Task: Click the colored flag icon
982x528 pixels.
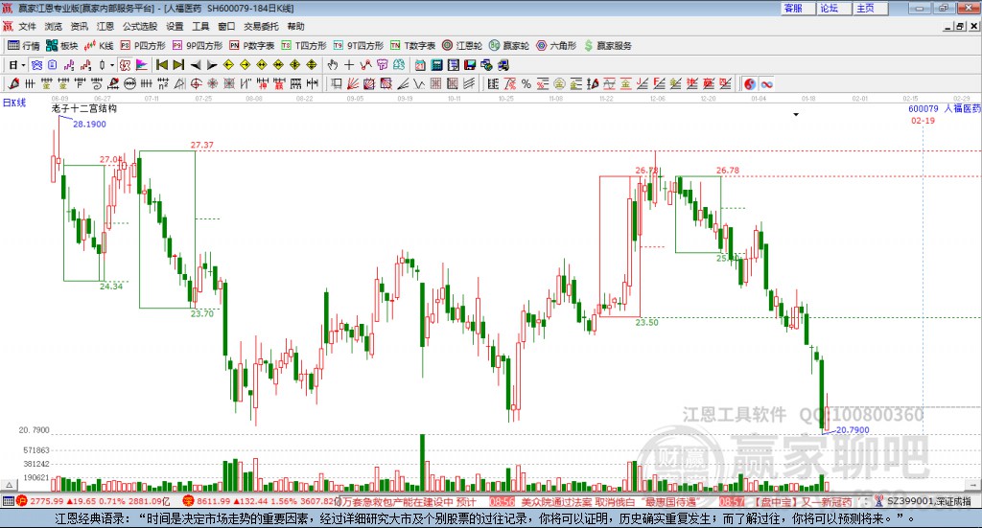Action: [x=142, y=65]
